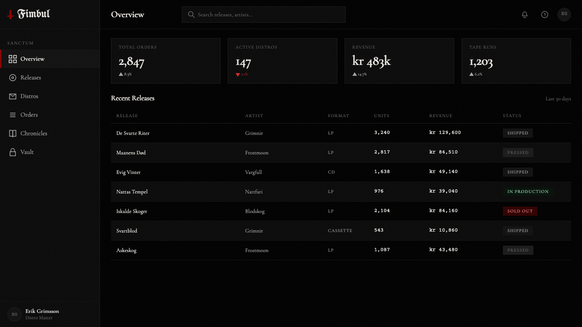
Task: Click the CD format cell
Action: (331, 172)
